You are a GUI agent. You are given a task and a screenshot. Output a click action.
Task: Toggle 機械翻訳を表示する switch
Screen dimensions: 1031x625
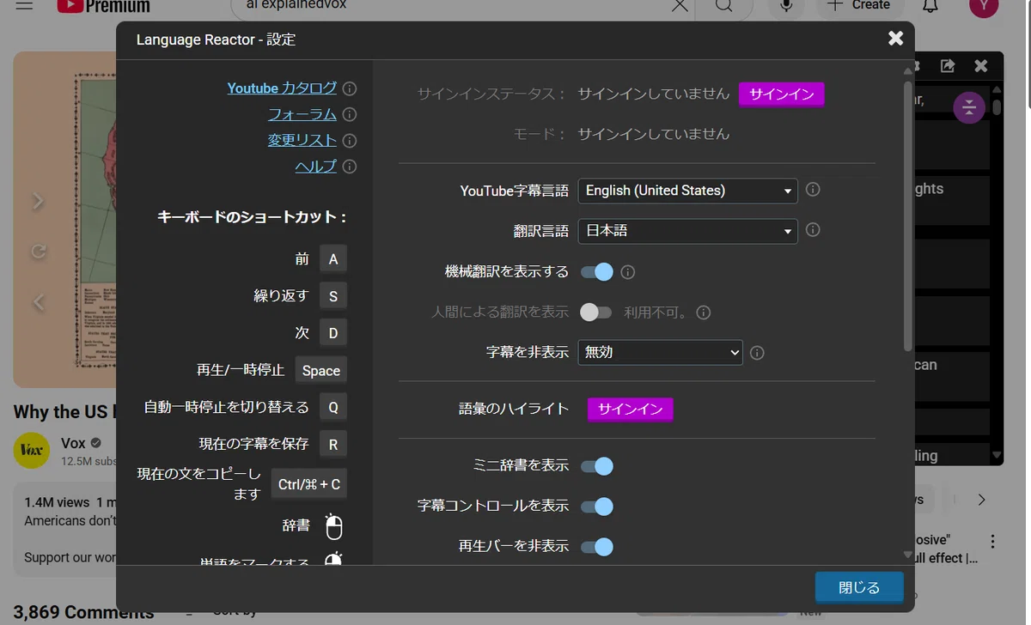[597, 272]
